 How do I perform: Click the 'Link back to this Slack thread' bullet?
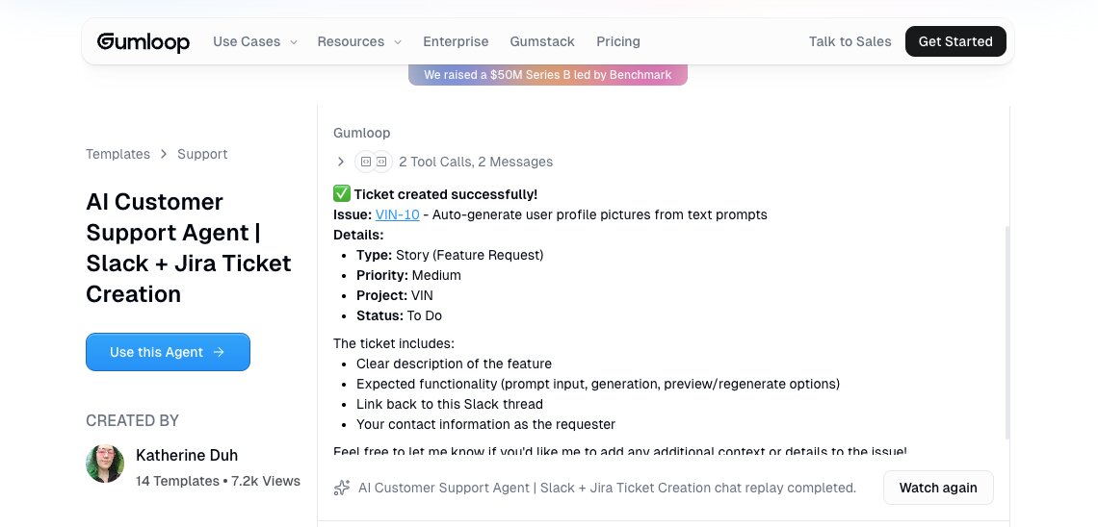coord(450,404)
